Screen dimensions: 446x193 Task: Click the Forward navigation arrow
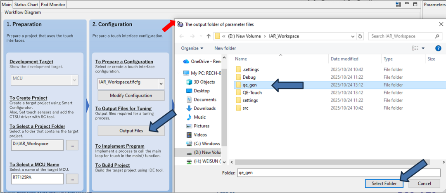click(192, 36)
